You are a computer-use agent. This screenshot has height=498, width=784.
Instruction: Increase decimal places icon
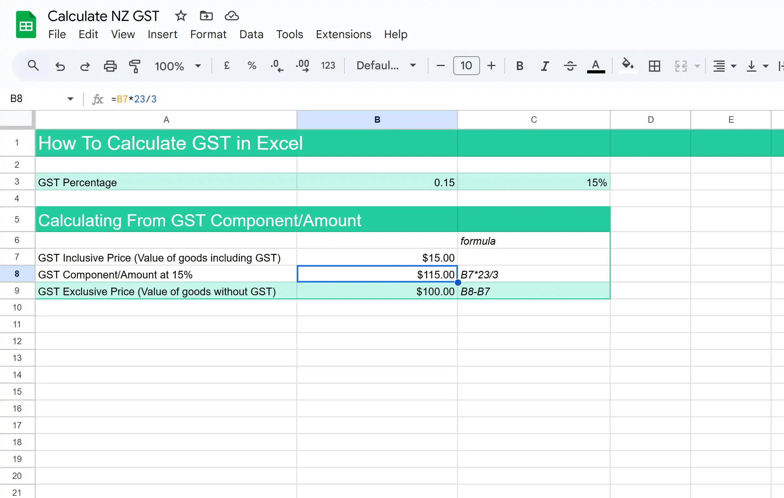pos(302,66)
